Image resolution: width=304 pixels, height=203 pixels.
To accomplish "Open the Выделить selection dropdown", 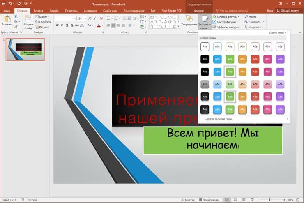I will (254, 27).
